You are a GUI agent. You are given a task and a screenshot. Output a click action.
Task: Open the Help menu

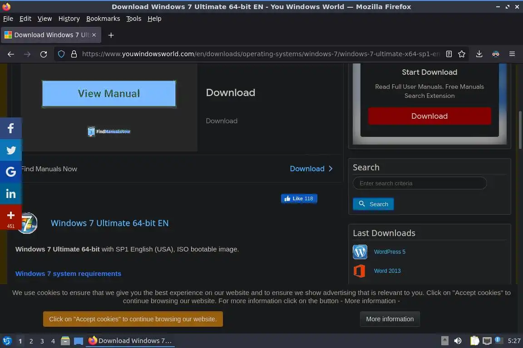coord(154,19)
